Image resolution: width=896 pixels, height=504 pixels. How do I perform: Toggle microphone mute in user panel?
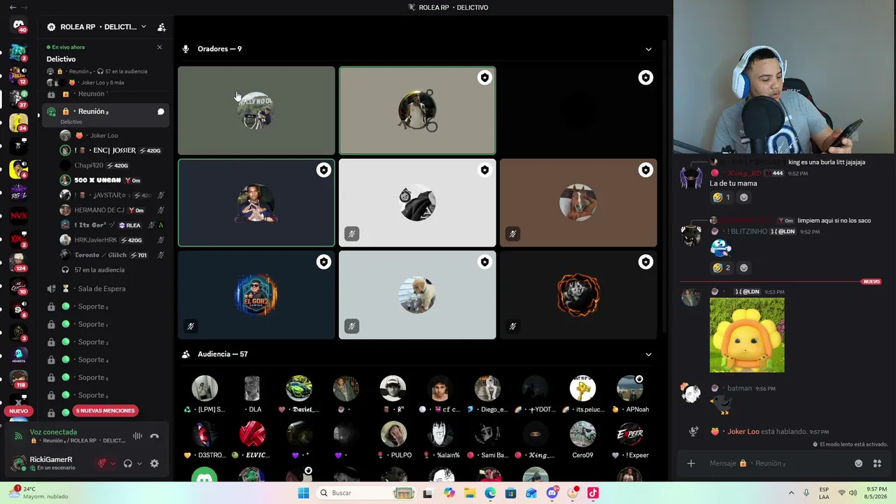coord(102,463)
